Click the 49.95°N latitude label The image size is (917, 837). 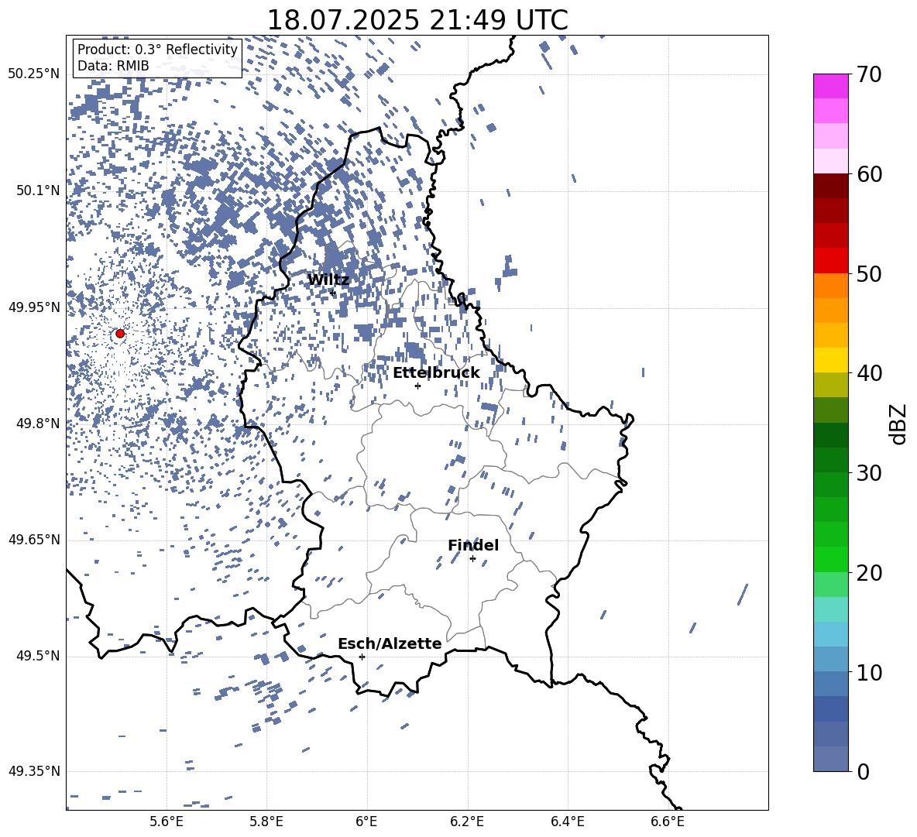click(34, 307)
